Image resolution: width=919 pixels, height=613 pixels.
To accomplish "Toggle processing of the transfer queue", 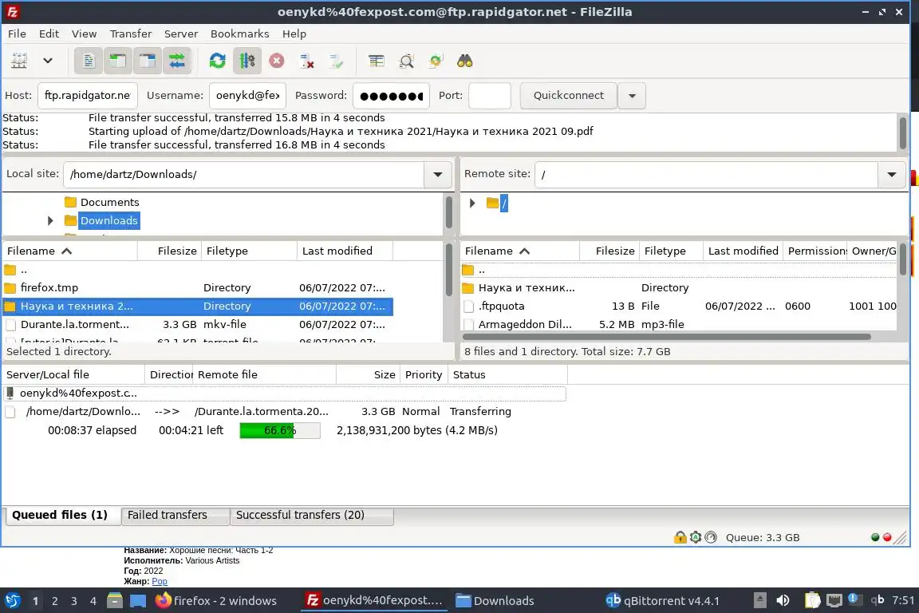I will [247, 61].
